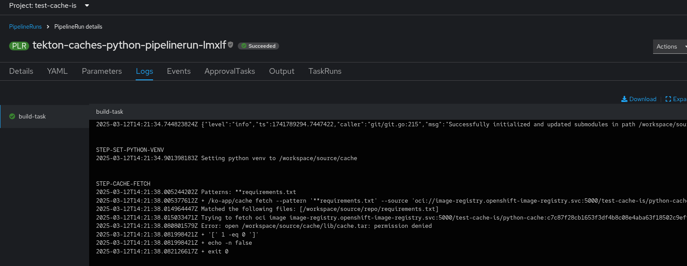The image size is (687, 266).
Task: Click the green PLR resource badge
Action: [x=19, y=46]
